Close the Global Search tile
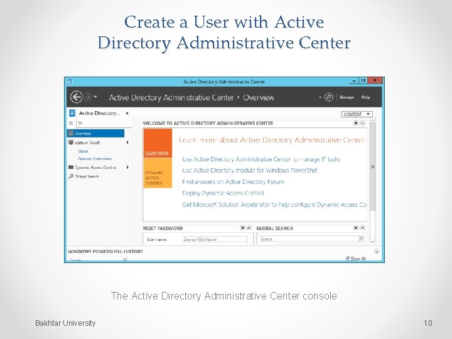This screenshot has width=452, height=339. pos(356,228)
